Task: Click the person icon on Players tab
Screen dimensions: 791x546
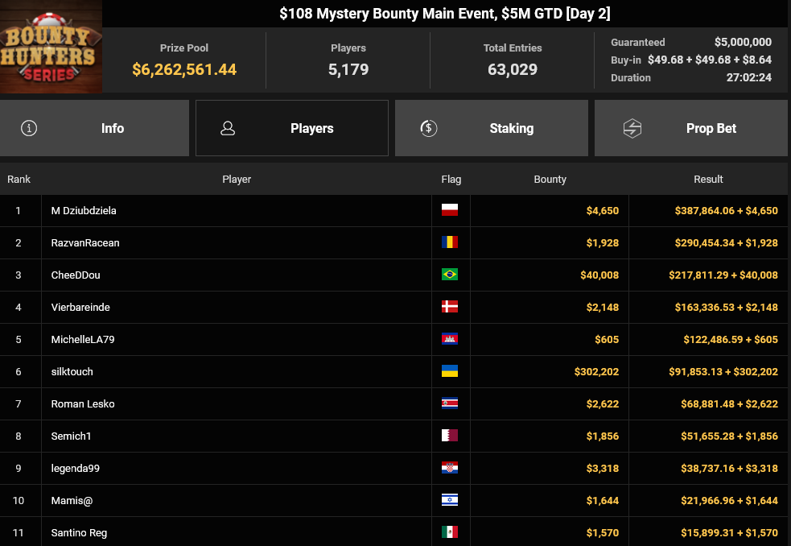Action: pos(228,128)
